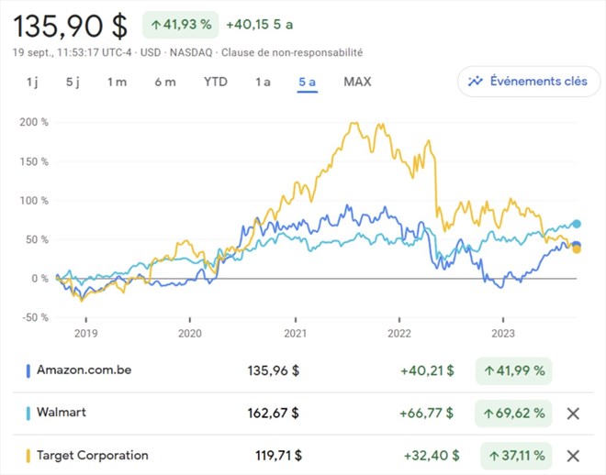Click Amazon gain +40,21 $

click(x=427, y=370)
